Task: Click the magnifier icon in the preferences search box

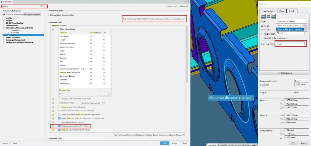Action: (x=44, y=6)
